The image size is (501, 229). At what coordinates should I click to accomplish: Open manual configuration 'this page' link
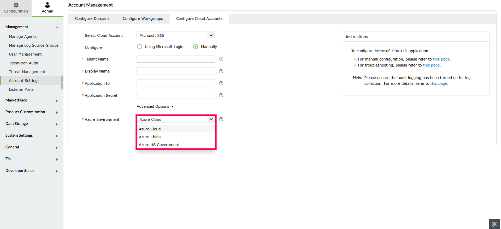(x=442, y=59)
